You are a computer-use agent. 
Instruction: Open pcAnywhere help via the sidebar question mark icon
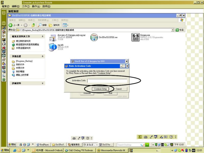(x=4, y=23)
